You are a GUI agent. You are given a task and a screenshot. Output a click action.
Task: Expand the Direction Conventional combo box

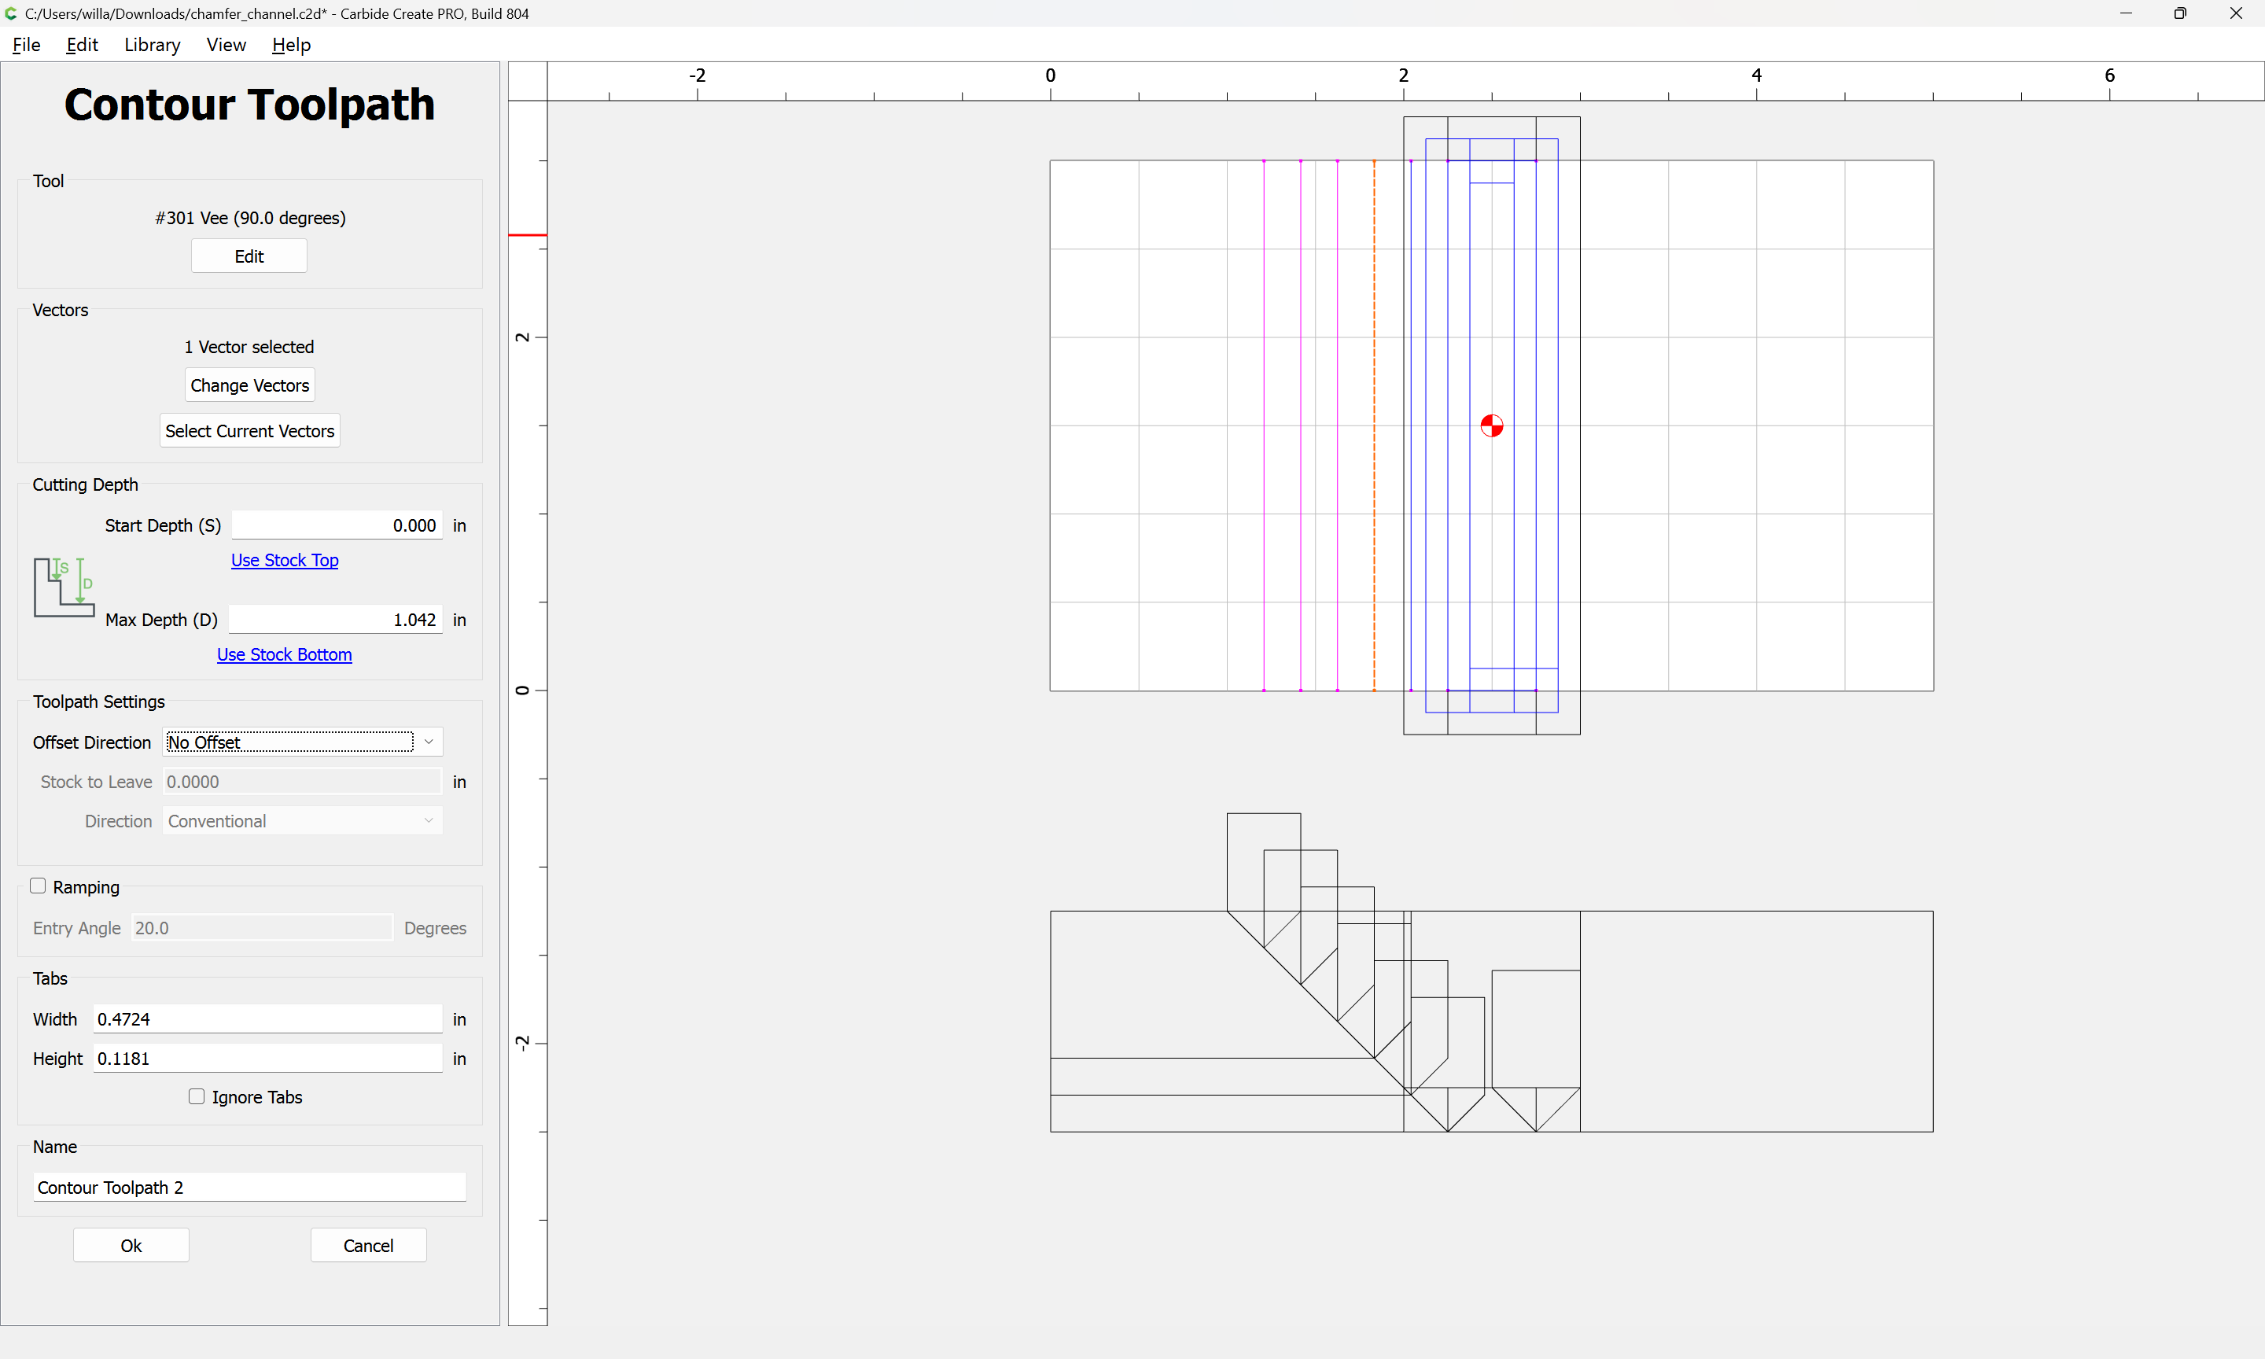[x=302, y=820]
